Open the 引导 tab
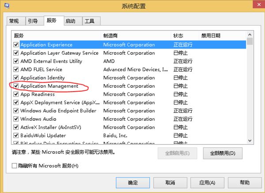Screen dimensions: 265x193 pyautogui.click(x=34, y=21)
